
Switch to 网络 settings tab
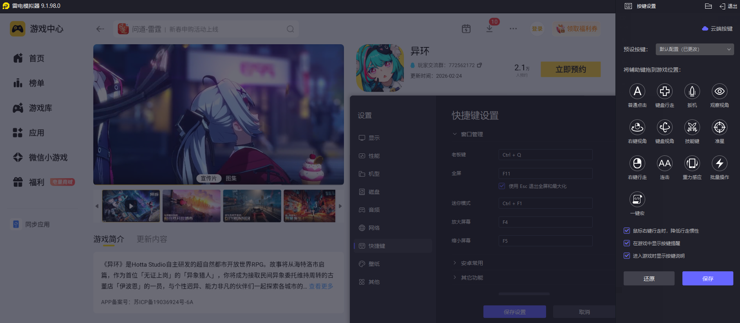(x=369, y=228)
